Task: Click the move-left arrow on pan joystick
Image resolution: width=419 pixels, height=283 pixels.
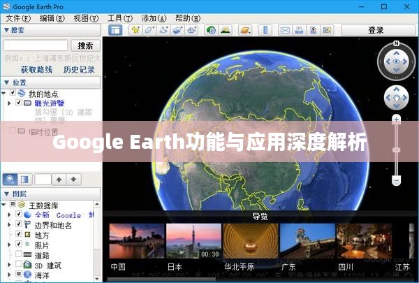Action: click(x=388, y=98)
